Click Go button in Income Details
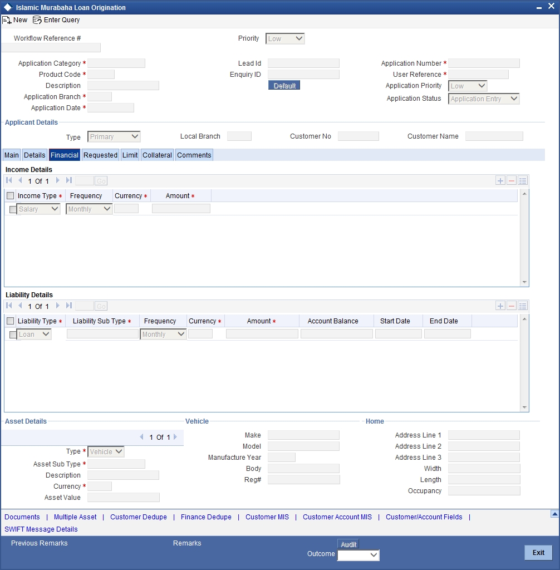The height and width of the screenshot is (570, 560). click(x=101, y=181)
